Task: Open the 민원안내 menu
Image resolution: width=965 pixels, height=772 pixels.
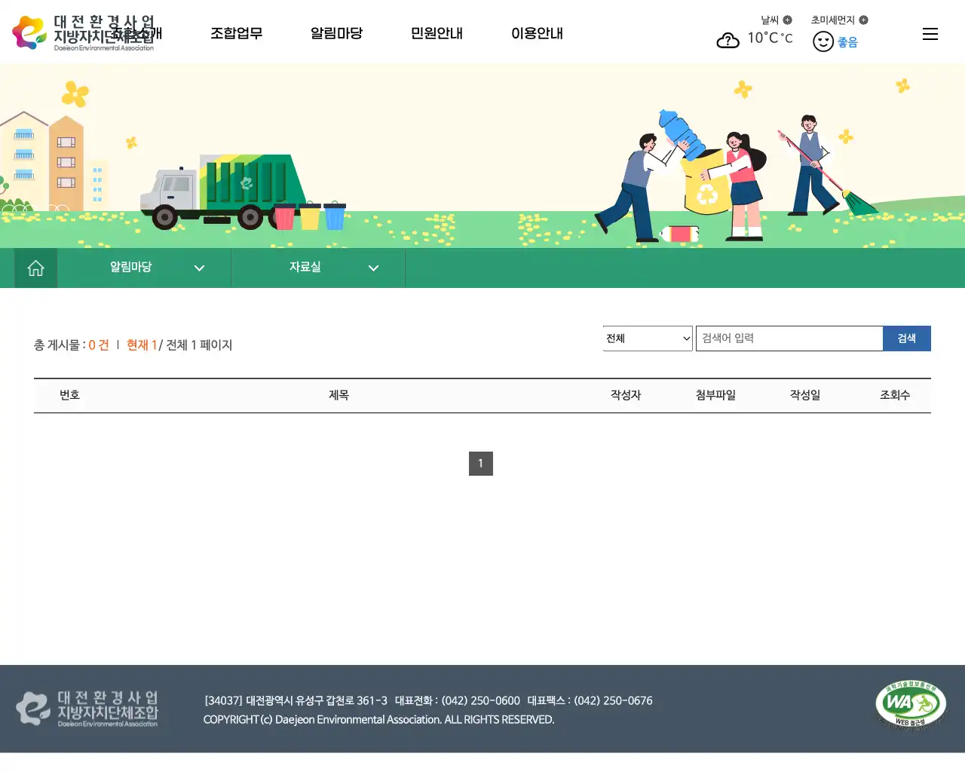Action: [x=437, y=33]
